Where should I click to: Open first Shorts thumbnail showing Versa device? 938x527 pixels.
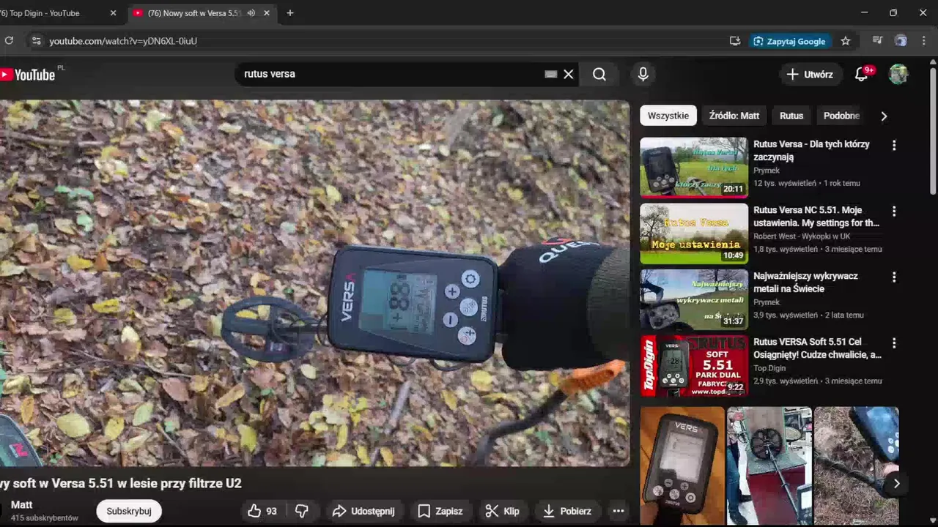682,466
